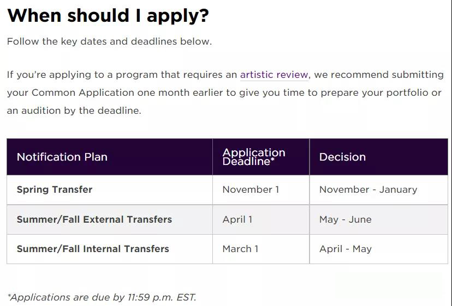Viewport: 452px width, 306px height.
Task: Select the November - January decision cell
Action: coord(379,190)
